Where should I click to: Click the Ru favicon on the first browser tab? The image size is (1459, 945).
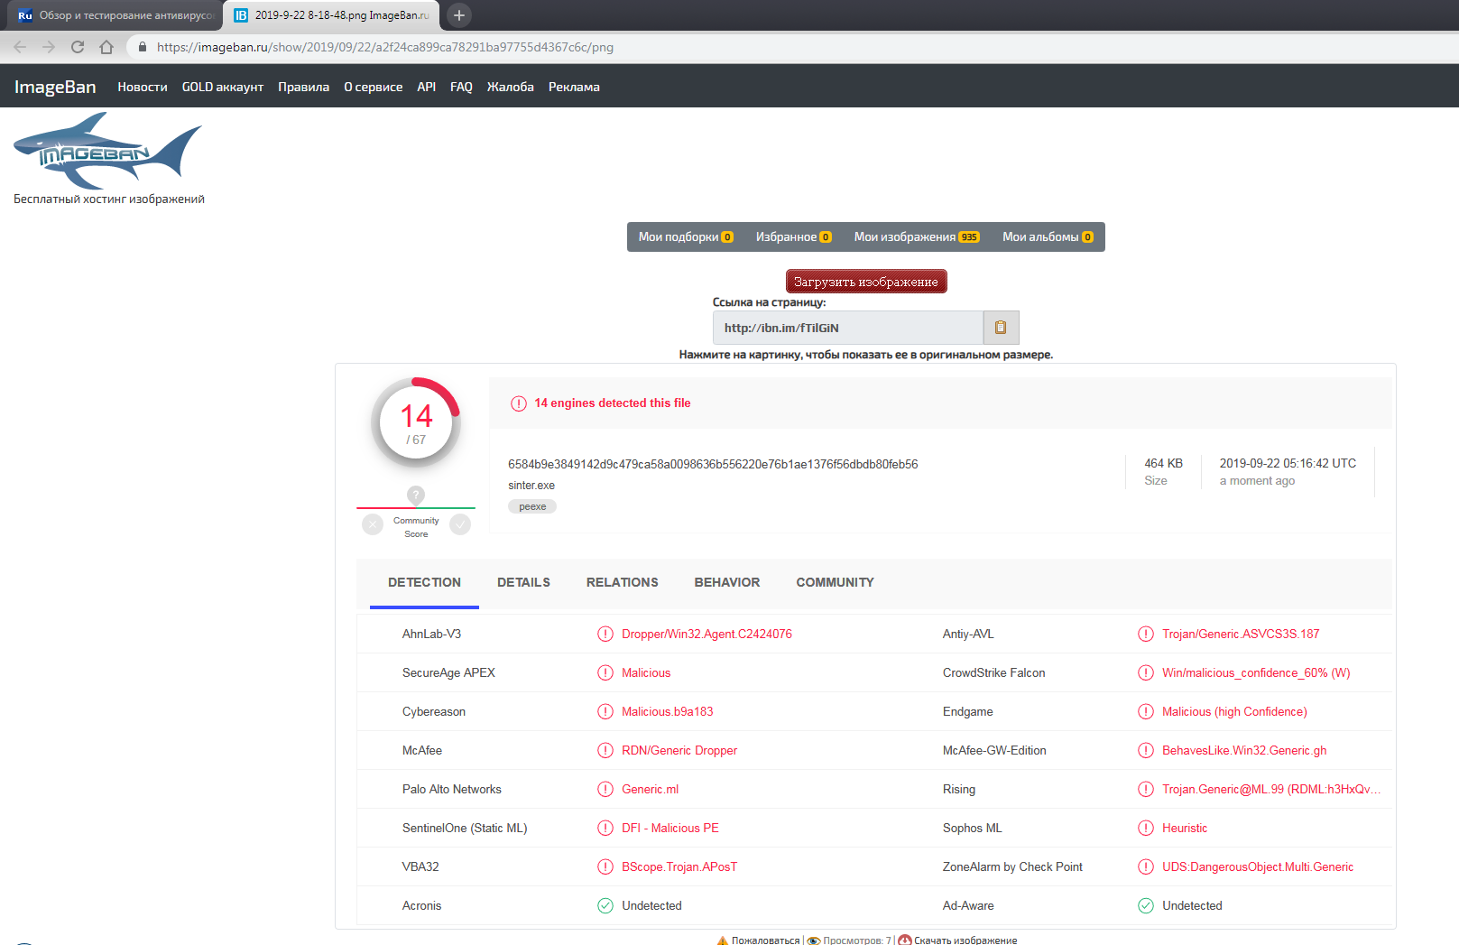(x=25, y=15)
